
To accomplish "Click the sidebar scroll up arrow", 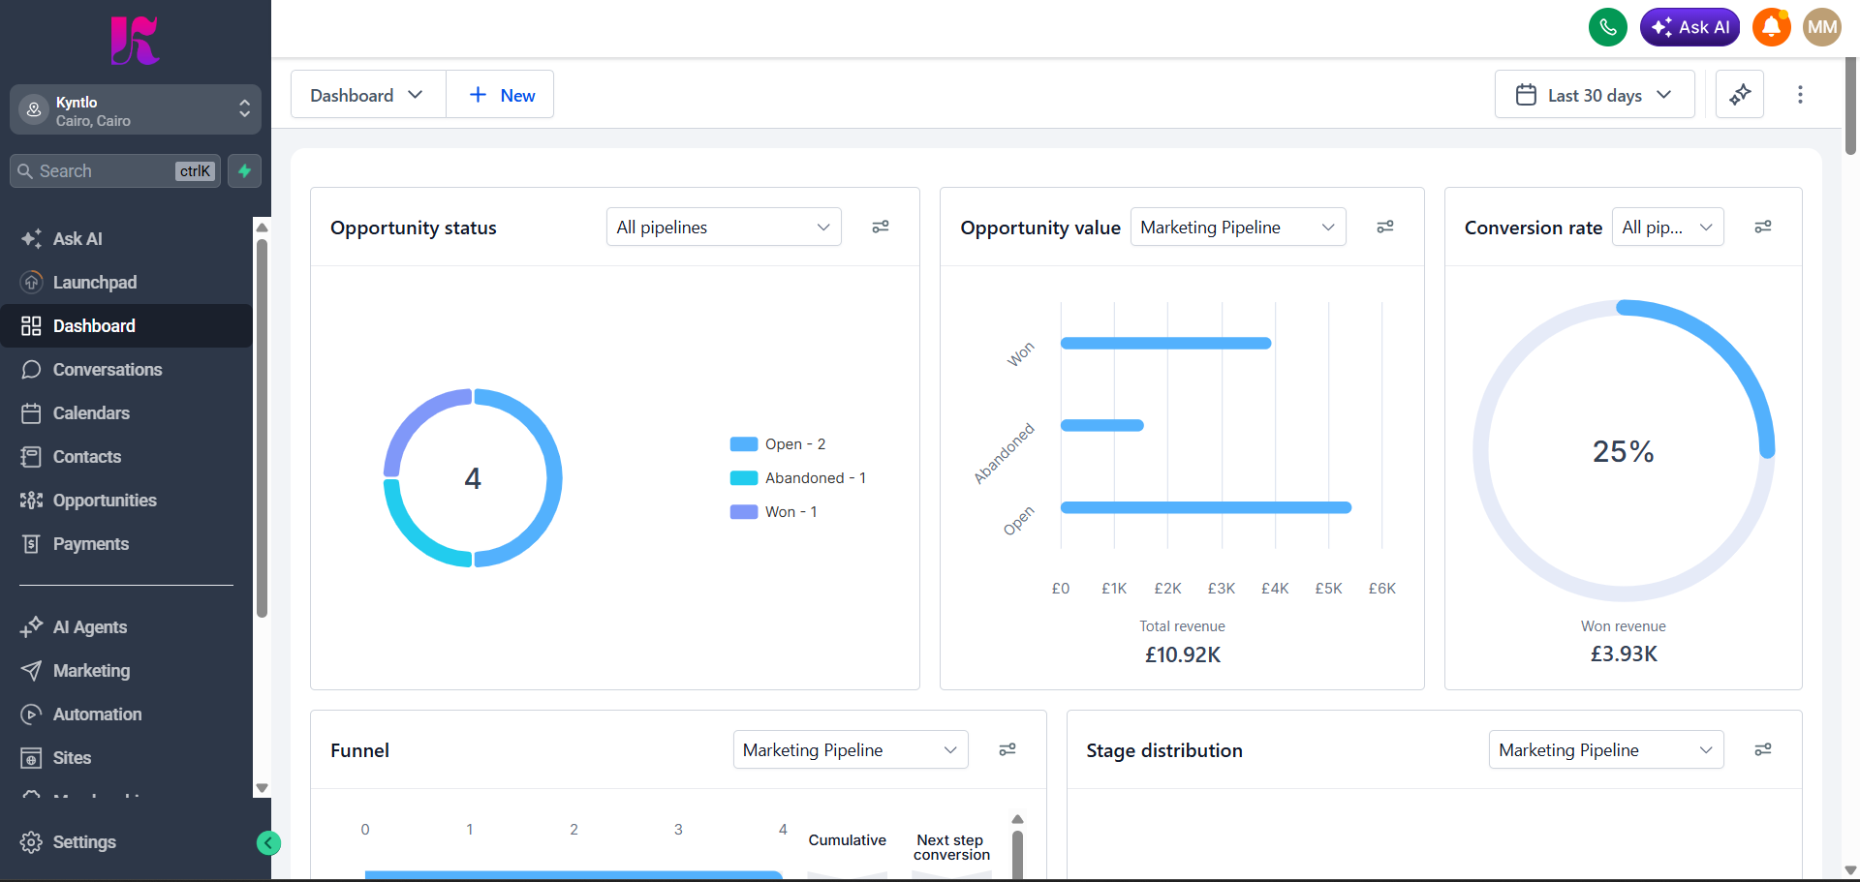I will (262, 228).
